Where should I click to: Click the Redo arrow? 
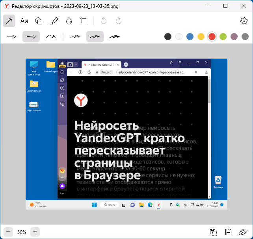pyautogui.click(x=119, y=21)
